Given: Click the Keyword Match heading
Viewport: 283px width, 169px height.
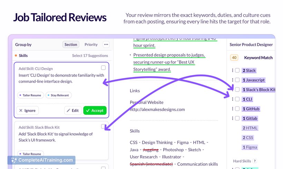Looking at the screenshot, I should (258, 58).
